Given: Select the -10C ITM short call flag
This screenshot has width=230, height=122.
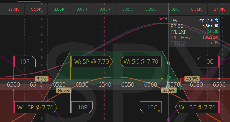Looking at the screenshot, I should pyautogui.click(x=151, y=107).
